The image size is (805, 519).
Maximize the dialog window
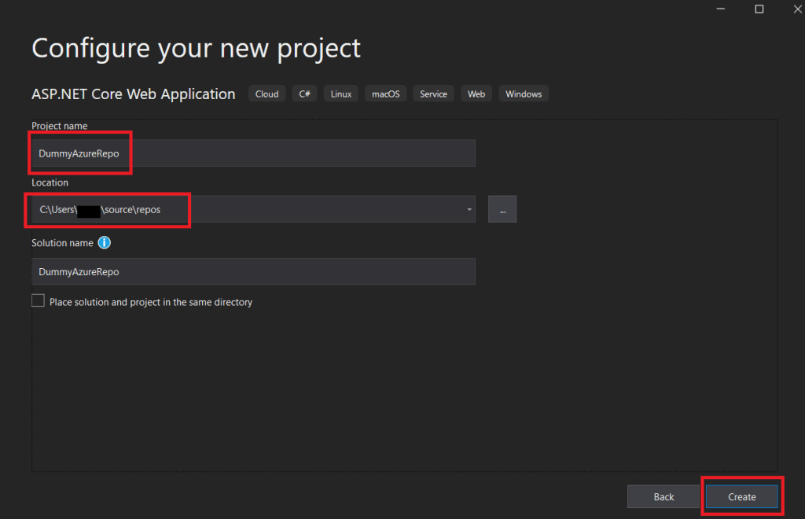pyautogui.click(x=759, y=9)
